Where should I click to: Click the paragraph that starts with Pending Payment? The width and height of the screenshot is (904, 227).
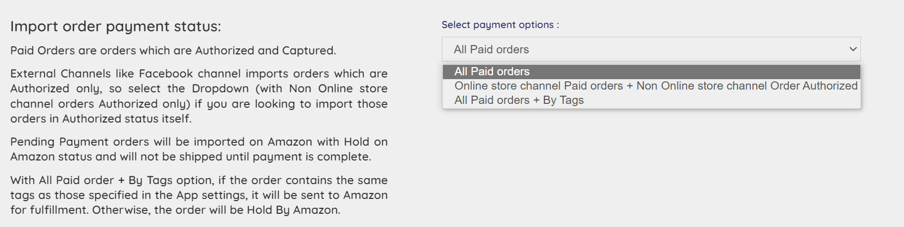click(x=199, y=149)
